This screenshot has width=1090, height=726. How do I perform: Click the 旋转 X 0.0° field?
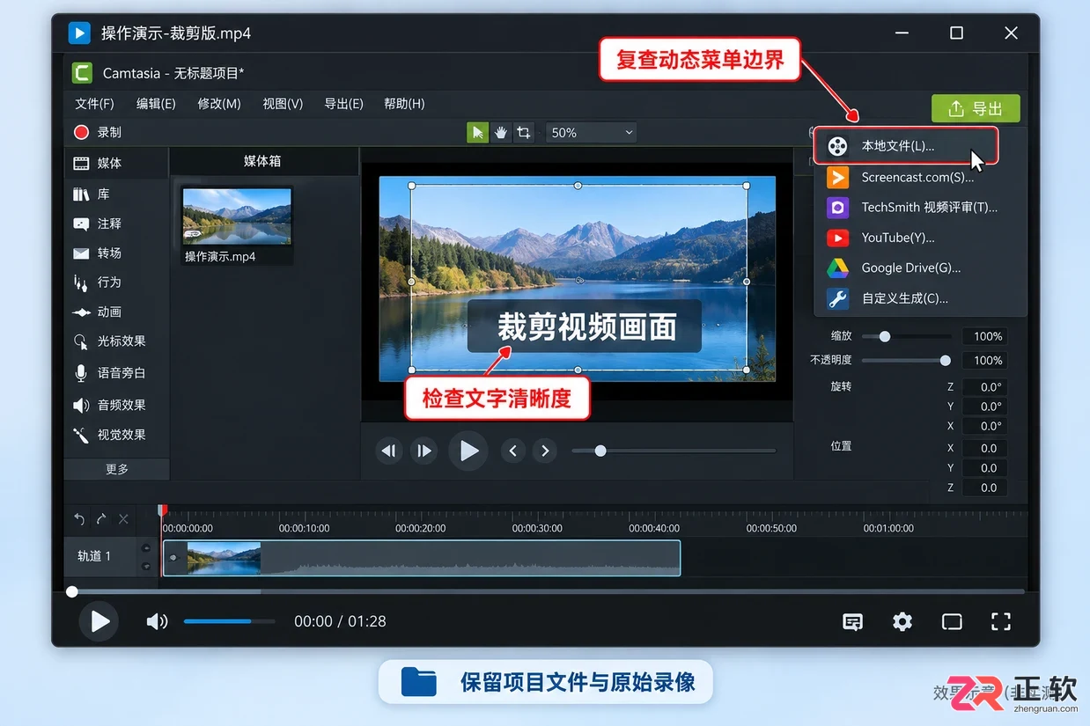984,426
